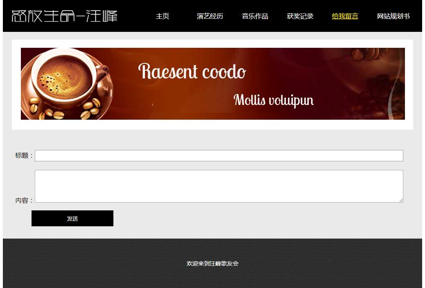Open the 演艺经历 navigation item
Image resolution: width=425 pixels, height=288 pixels.
tap(210, 16)
